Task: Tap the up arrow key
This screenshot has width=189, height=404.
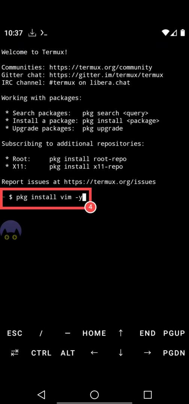Action: tap(121, 333)
